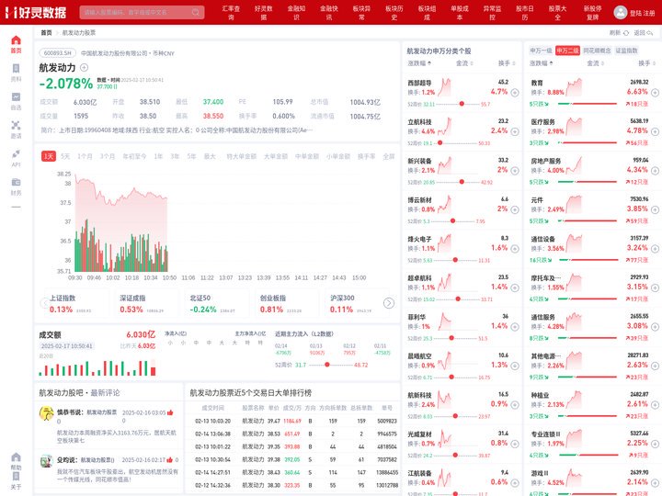Image resolution: width=662 pixels, height=496 pixels.
Task: Switch to 证监指数 tab
Action: pyautogui.click(x=626, y=51)
